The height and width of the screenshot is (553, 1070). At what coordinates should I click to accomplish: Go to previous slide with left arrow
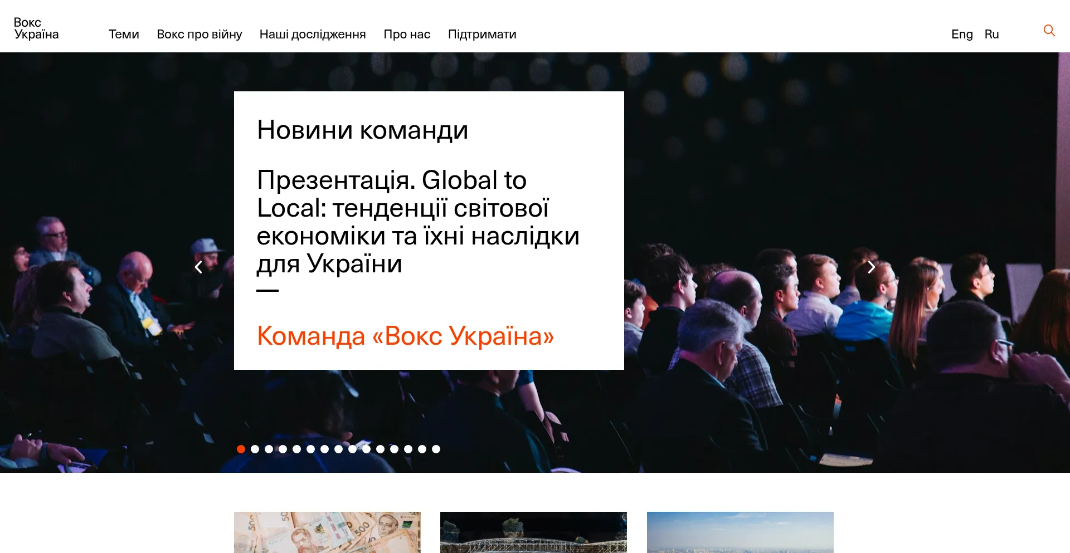[198, 267]
